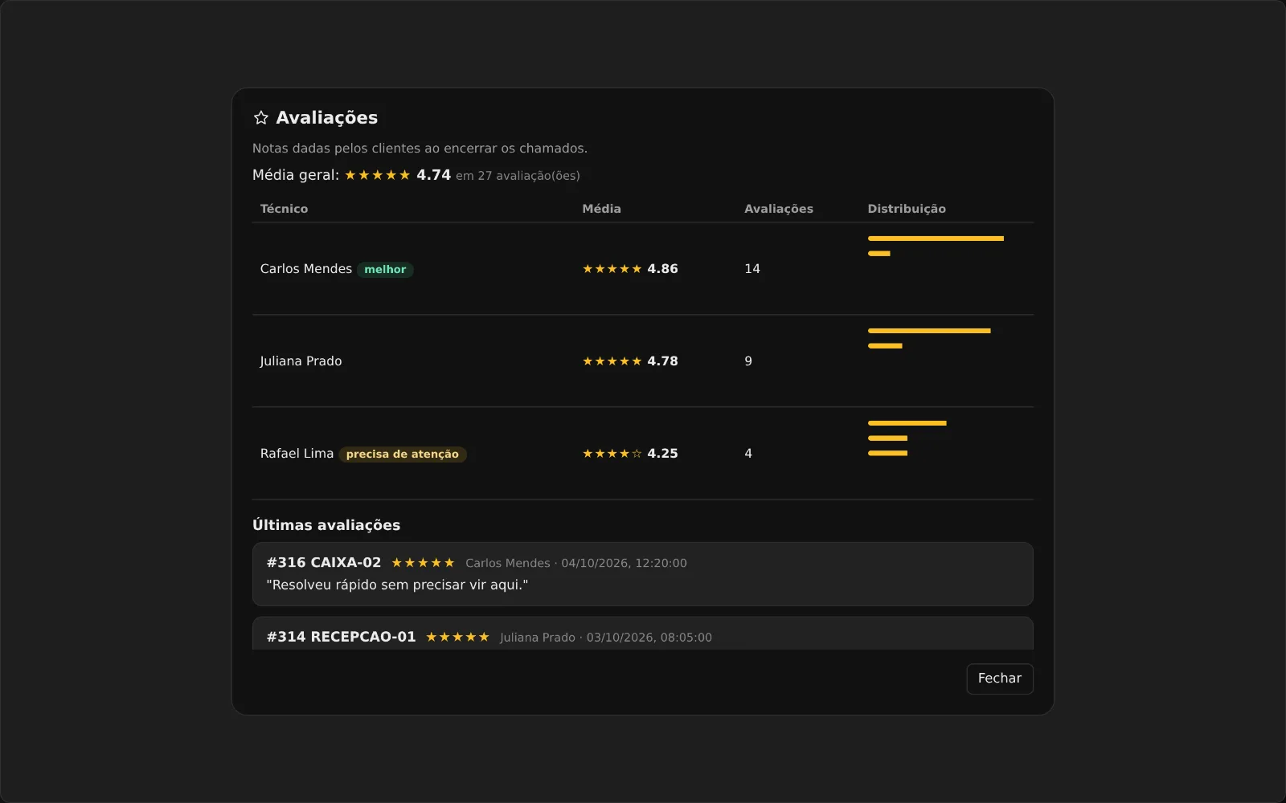Select the technician name Juliana Prado
Viewport: 1286px width, 803px height.
click(x=301, y=361)
